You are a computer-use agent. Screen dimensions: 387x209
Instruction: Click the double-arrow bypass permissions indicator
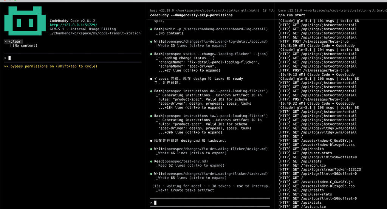[6, 67]
